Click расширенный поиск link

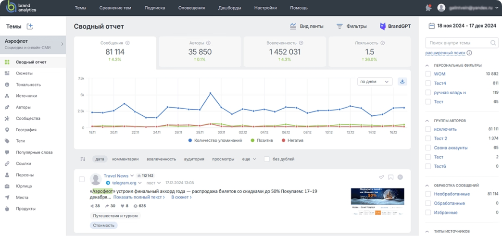coord(445,53)
